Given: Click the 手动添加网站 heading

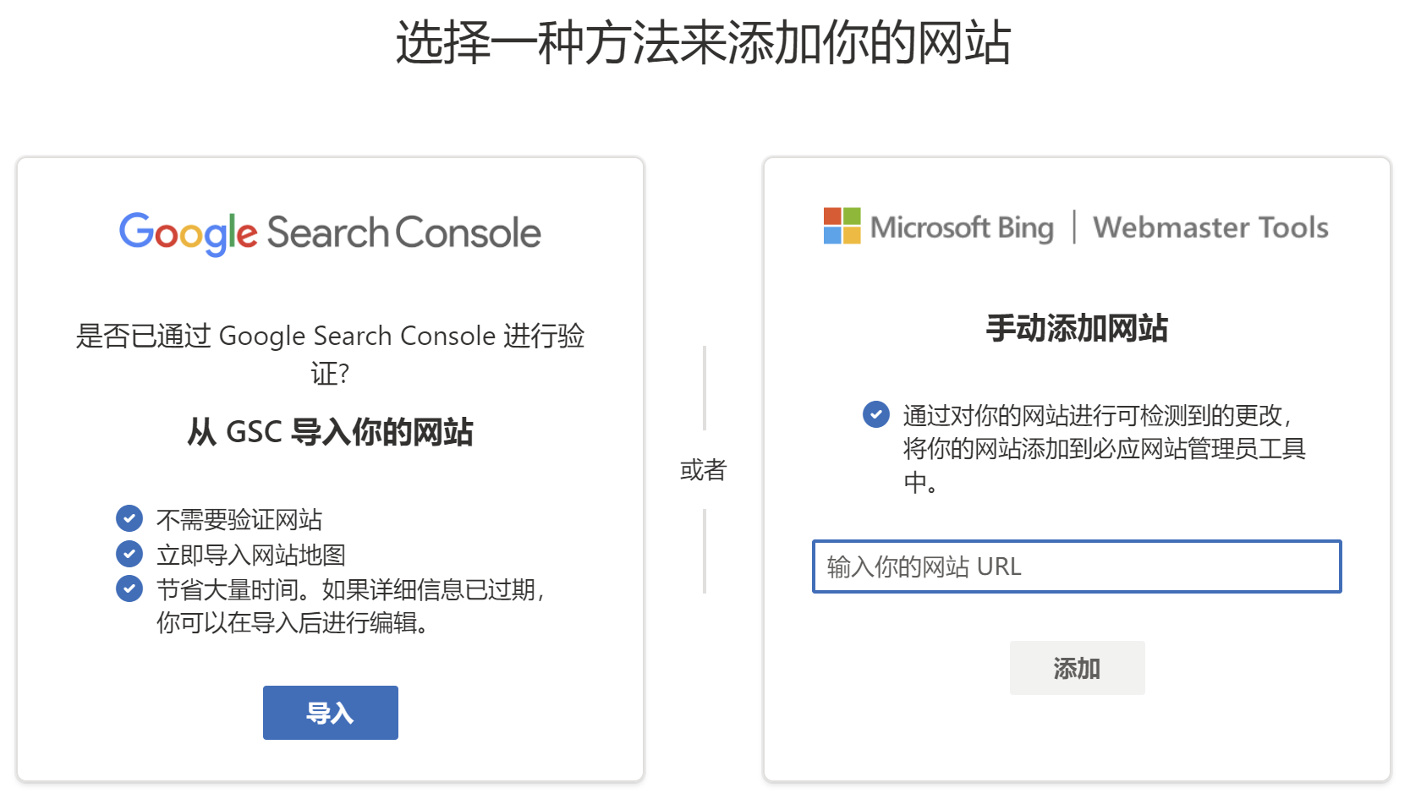Looking at the screenshot, I should coord(1077,330).
